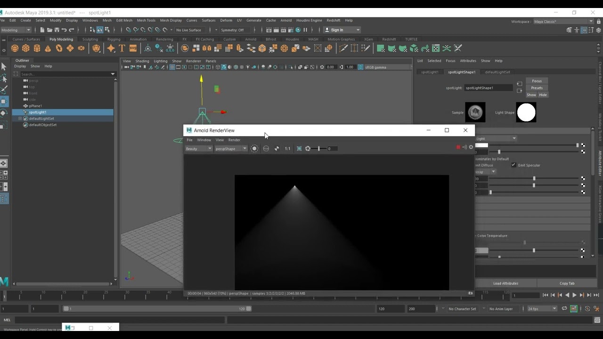Toggle the playback loop button
The height and width of the screenshot is (339, 603).
click(564, 308)
